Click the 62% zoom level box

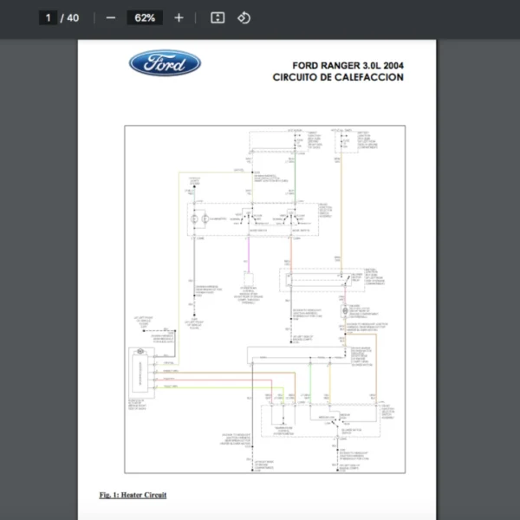coord(144,17)
